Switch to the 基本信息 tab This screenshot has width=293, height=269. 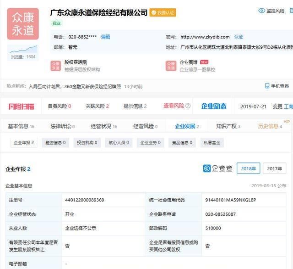(x=21, y=126)
